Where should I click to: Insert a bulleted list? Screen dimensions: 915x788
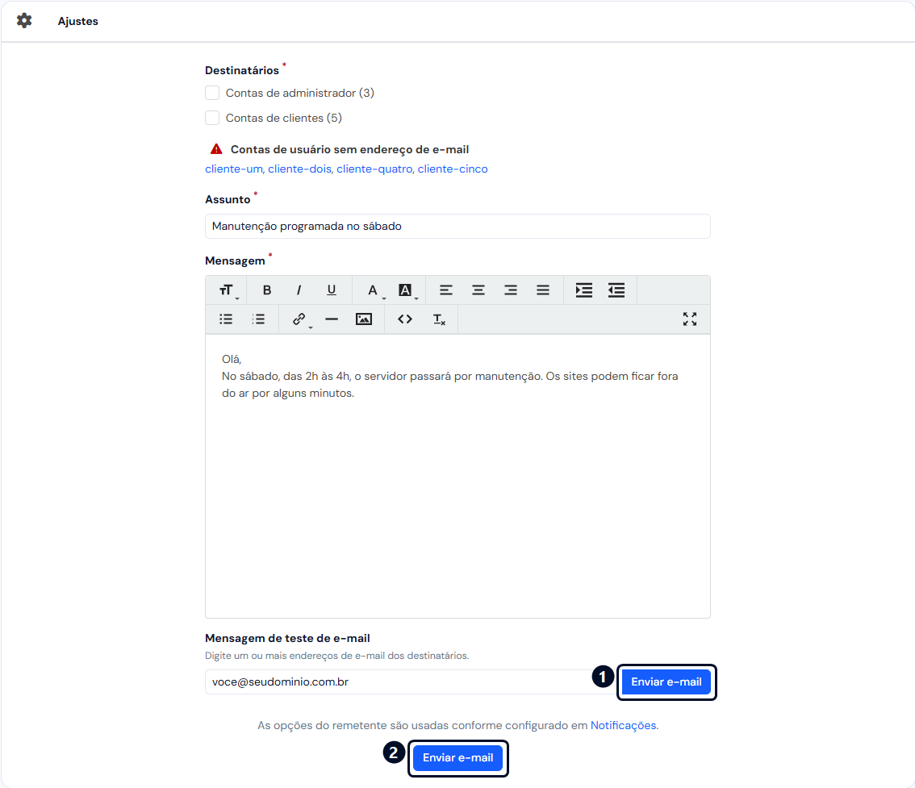(226, 319)
